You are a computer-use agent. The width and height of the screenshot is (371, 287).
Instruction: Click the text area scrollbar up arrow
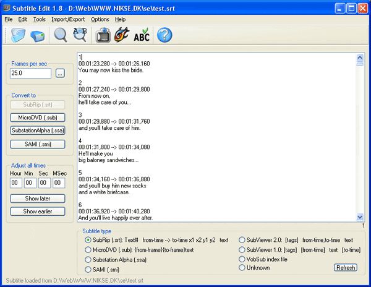(x=360, y=58)
